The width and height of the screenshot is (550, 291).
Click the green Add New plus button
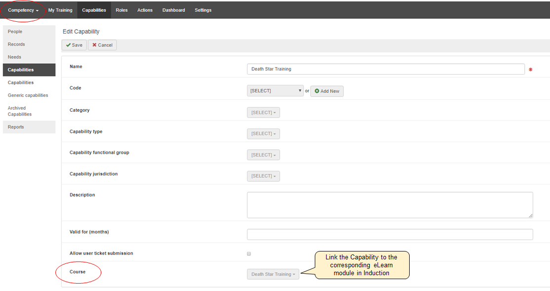pyautogui.click(x=327, y=91)
